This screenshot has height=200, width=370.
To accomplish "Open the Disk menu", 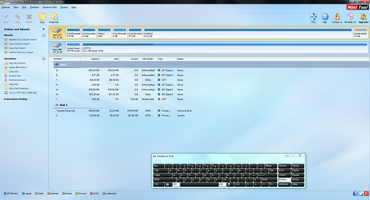I will [24, 7].
